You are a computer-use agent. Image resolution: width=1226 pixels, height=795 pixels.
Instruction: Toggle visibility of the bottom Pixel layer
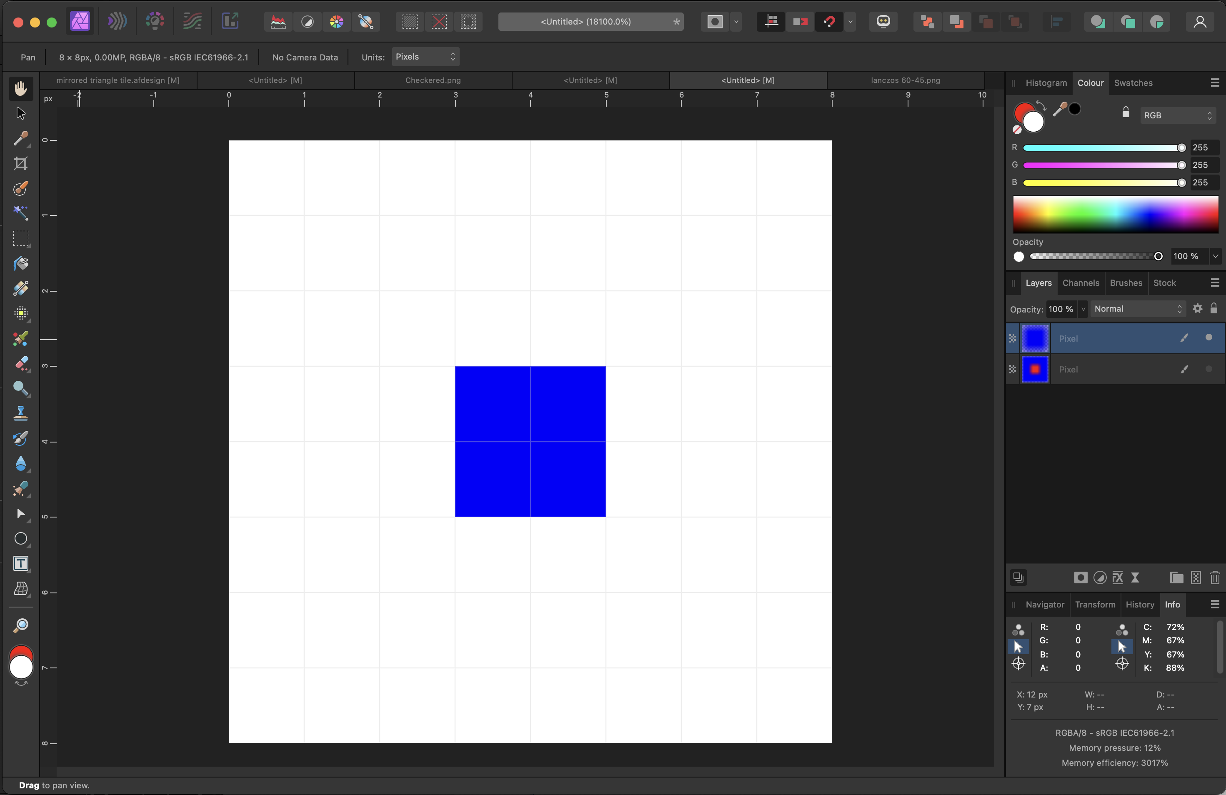[x=1208, y=369]
